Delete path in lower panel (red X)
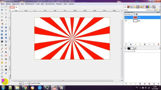161x90 pixels. (158, 84)
